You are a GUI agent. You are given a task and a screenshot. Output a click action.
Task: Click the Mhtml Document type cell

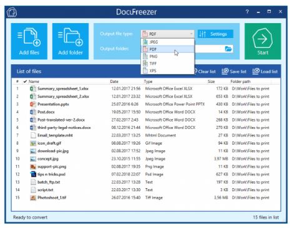160,135
